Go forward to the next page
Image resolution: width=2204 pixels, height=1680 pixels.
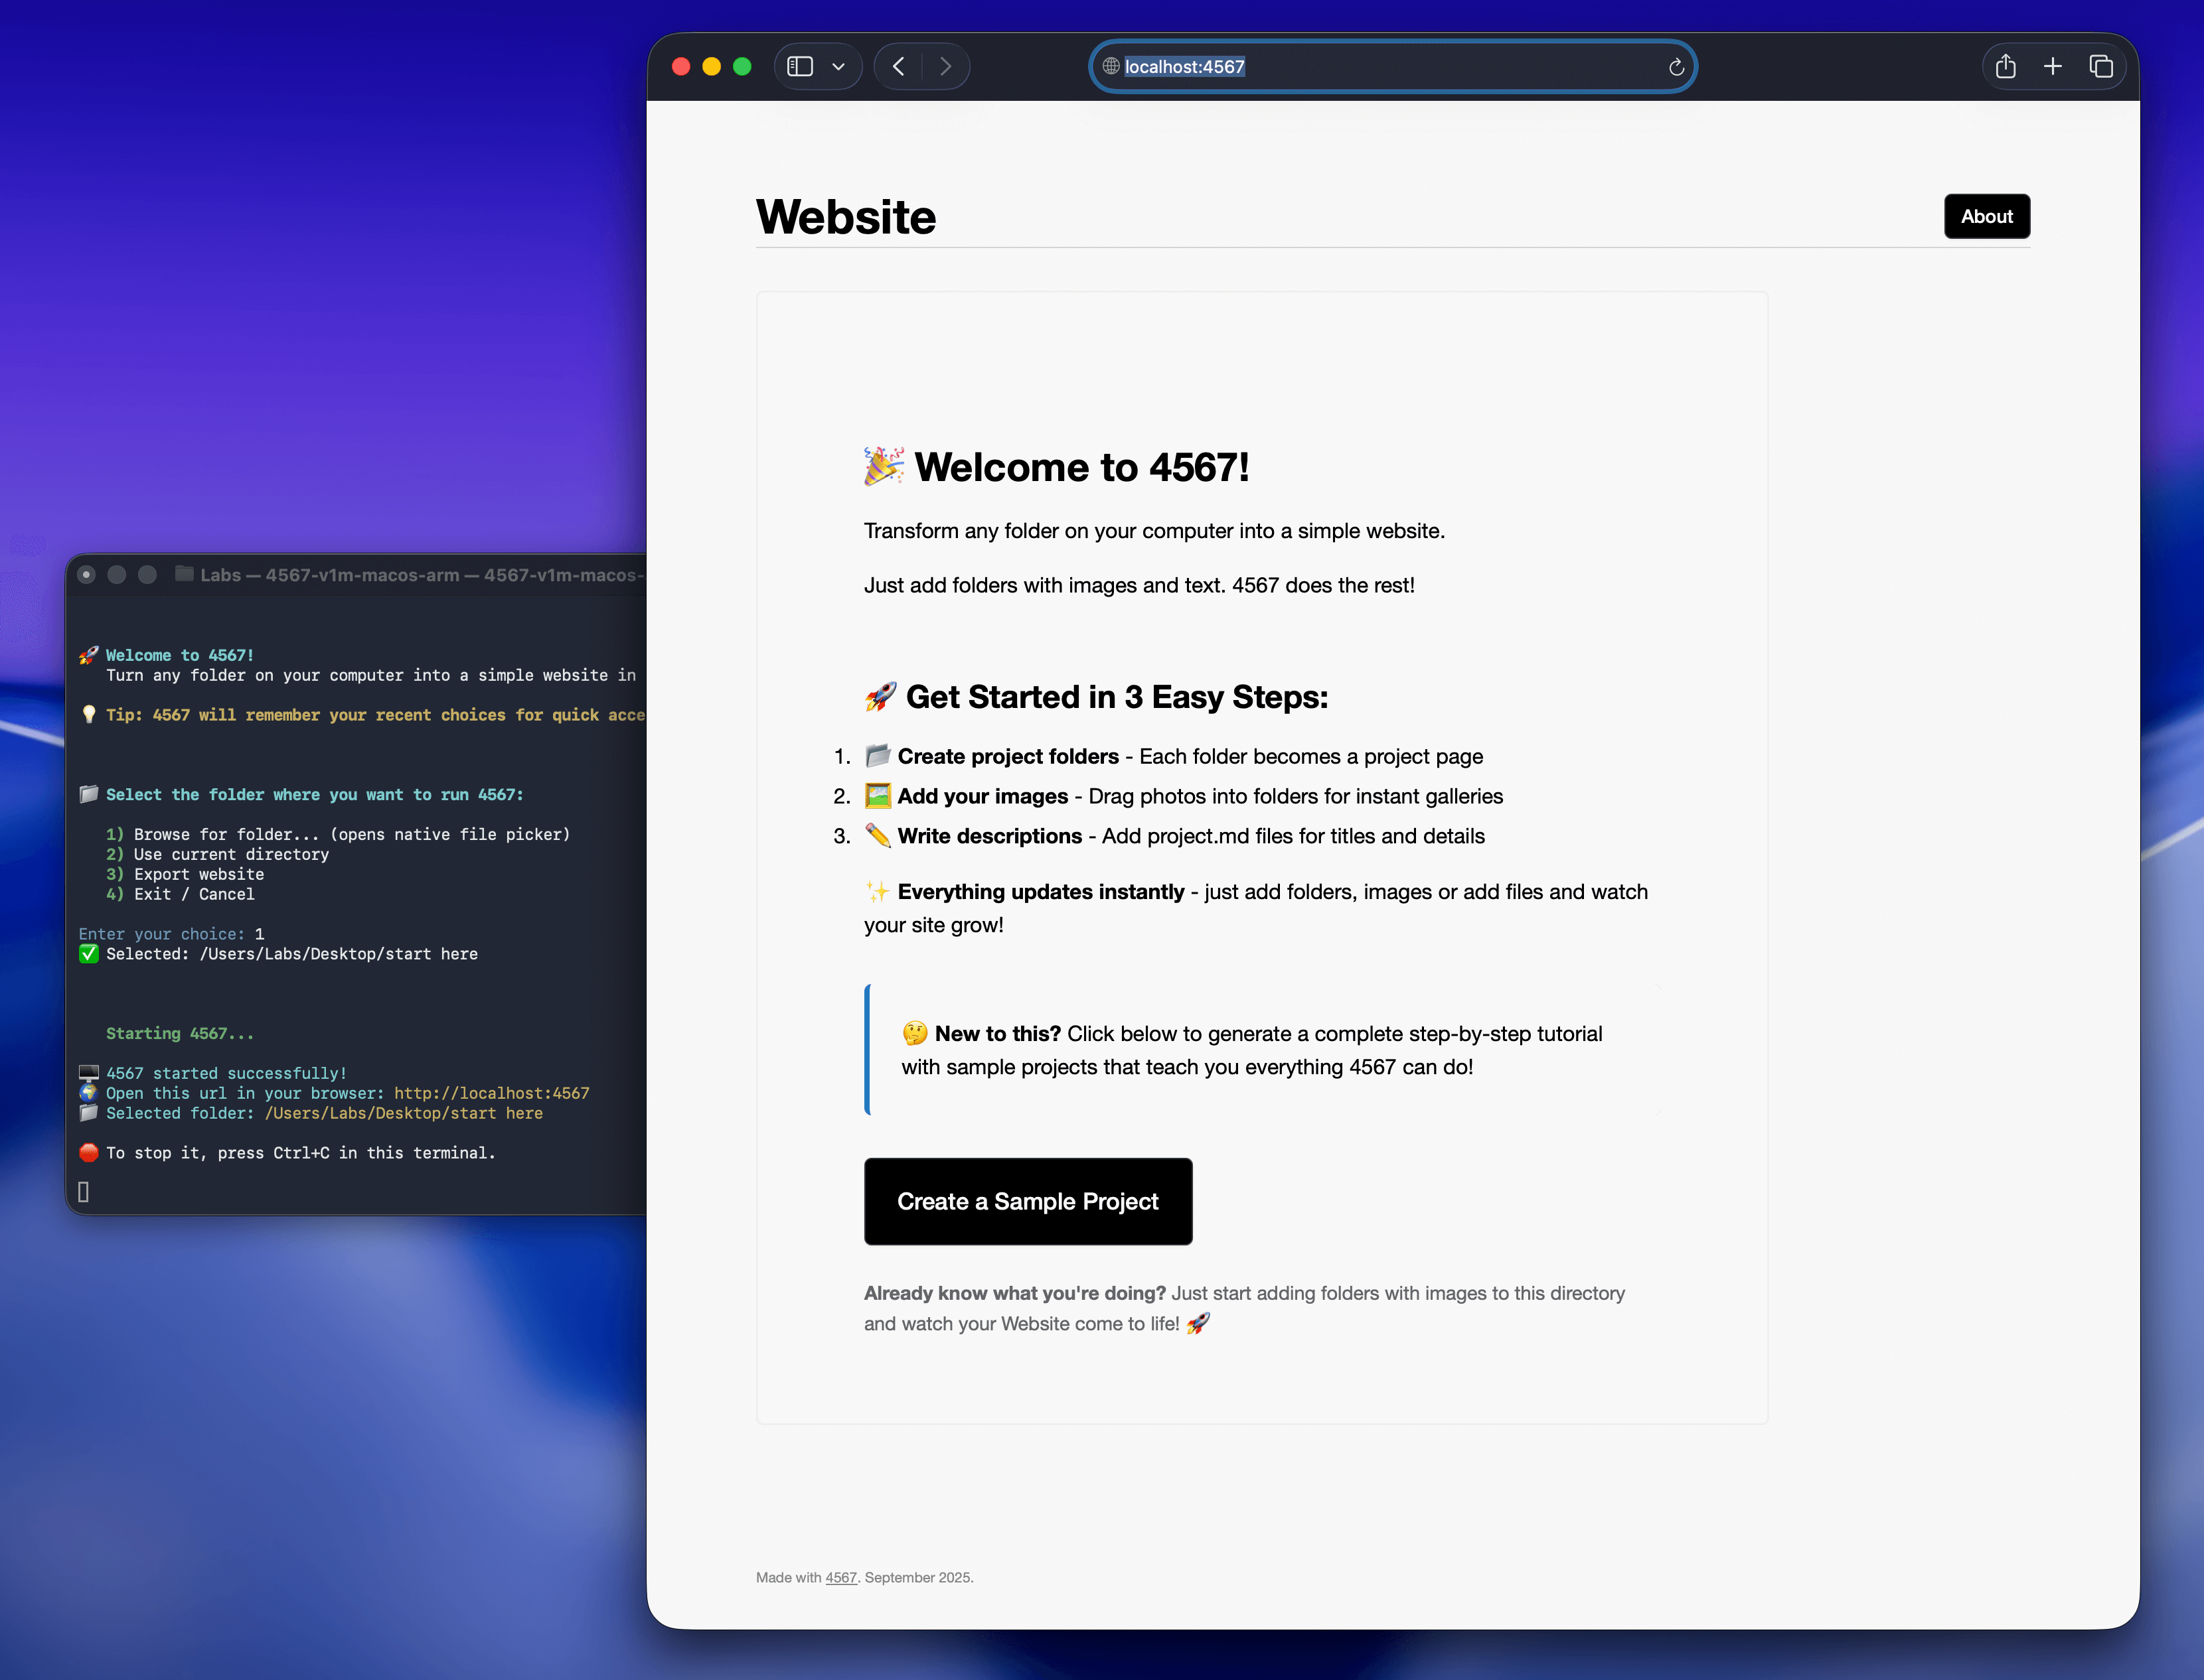coord(945,66)
